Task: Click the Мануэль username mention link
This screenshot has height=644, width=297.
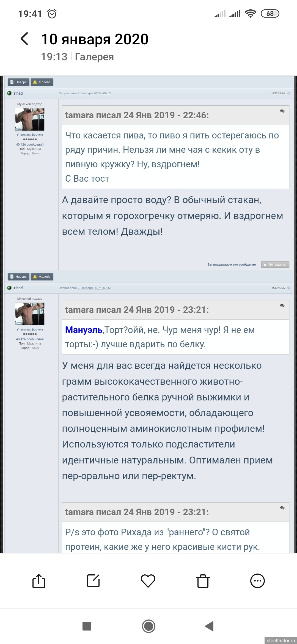Action: [x=84, y=330]
